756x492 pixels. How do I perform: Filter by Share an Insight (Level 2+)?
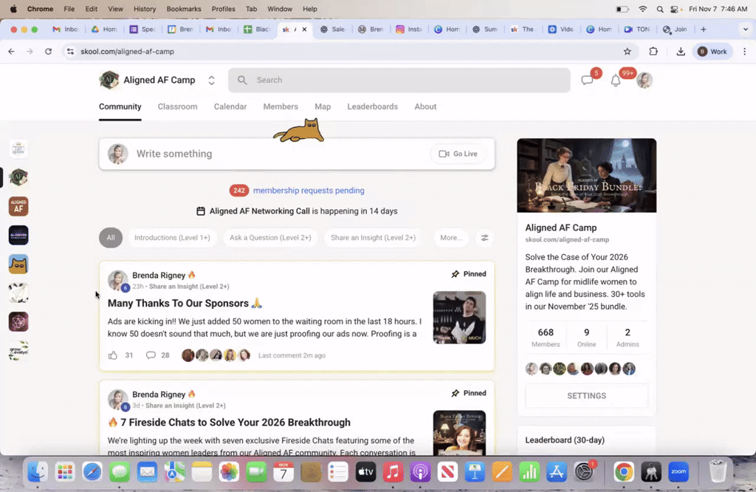click(x=373, y=238)
